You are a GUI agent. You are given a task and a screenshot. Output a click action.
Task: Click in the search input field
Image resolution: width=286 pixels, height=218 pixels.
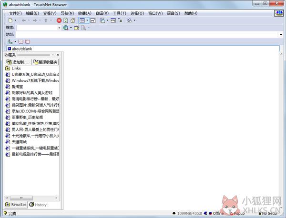(37, 28)
